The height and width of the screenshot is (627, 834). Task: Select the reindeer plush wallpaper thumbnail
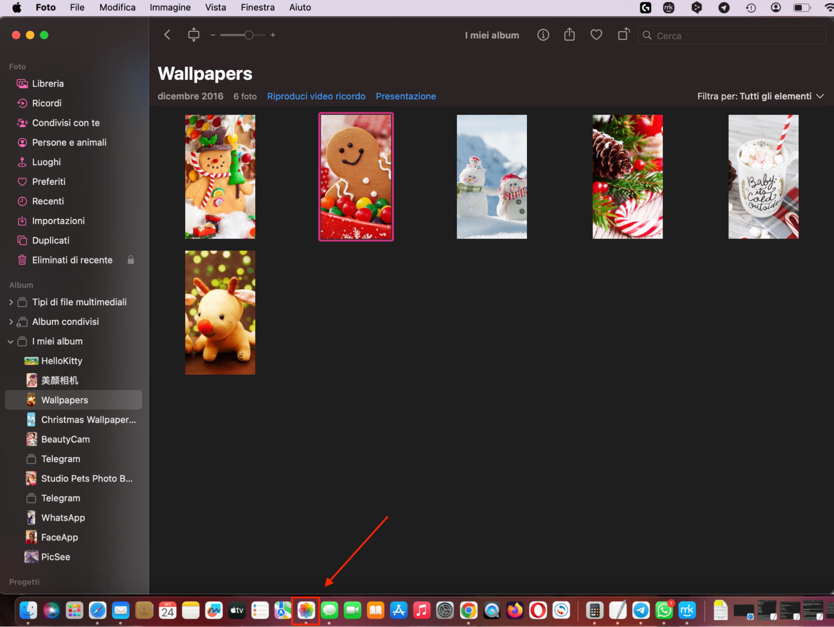pyautogui.click(x=220, y=312)
